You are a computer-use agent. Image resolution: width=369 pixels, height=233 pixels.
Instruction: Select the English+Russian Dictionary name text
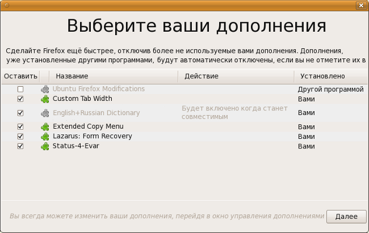[97, 113]
